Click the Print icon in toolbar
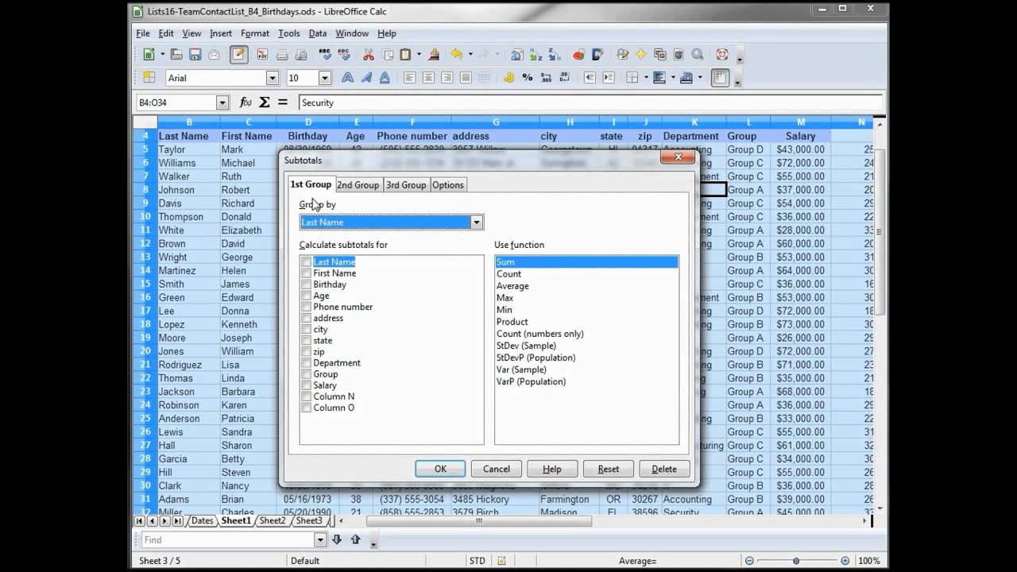 tap(282, 55)
